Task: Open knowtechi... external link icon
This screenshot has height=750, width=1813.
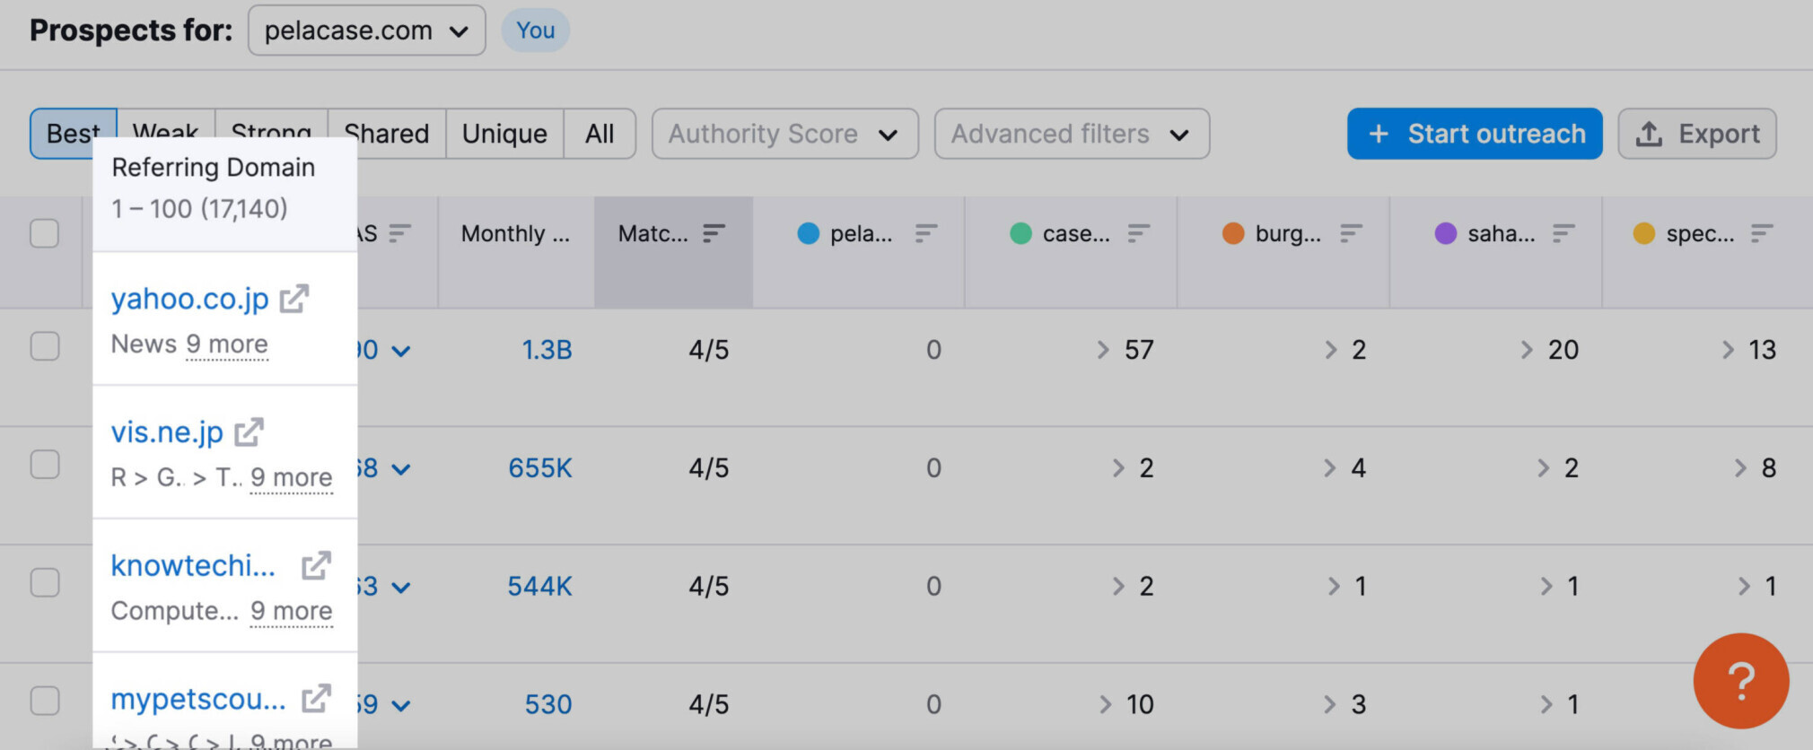Action: (316, 566)
